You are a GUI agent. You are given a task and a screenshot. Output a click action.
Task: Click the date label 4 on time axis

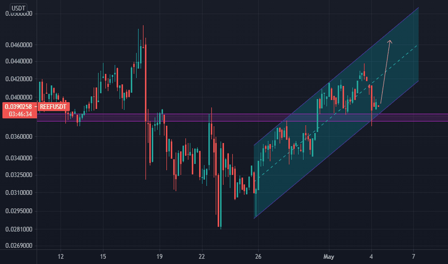pos(371,257)
